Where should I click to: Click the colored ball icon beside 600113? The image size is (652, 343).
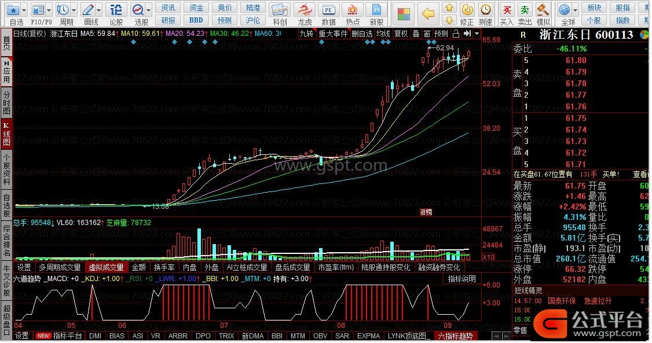644,35
